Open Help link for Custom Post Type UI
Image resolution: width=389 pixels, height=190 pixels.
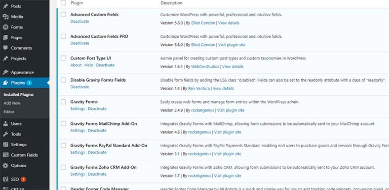89,65
